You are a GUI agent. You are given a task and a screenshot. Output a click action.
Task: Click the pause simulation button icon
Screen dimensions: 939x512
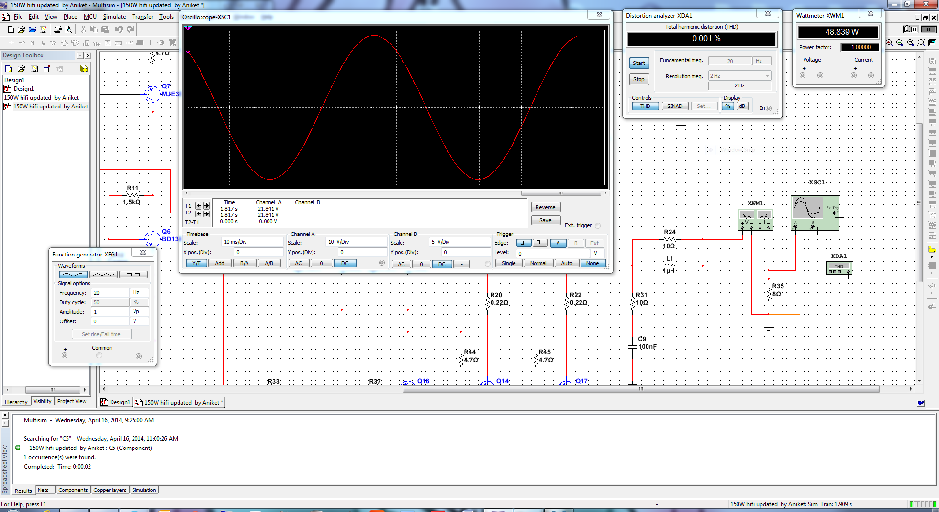pyautogui.click(x=928, y=30)
